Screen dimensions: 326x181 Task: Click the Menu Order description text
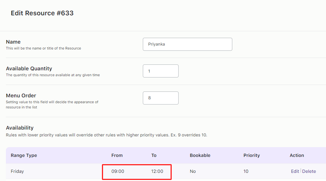tap(52, 104)
